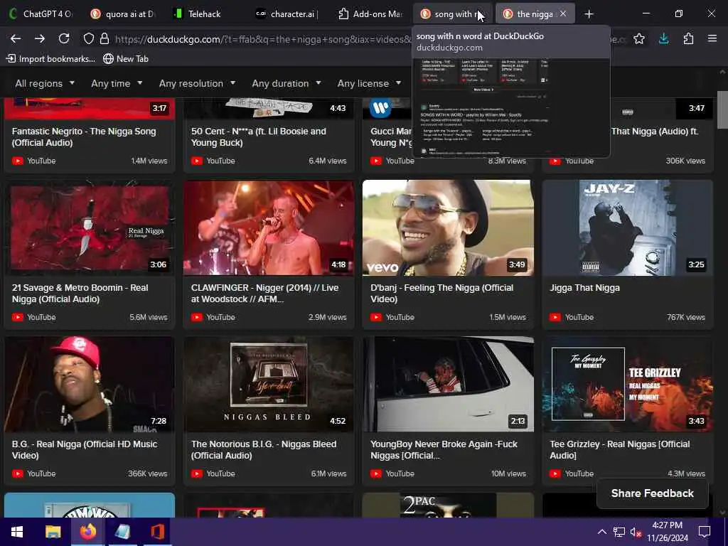Click YouTube icon under D'banj video
This screenshot has height=546, width=728.
click(376, 317)
